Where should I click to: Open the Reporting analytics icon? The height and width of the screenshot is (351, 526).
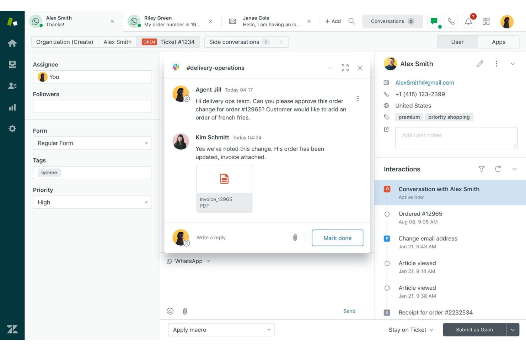pyautogui.click(x=12, y=107)
